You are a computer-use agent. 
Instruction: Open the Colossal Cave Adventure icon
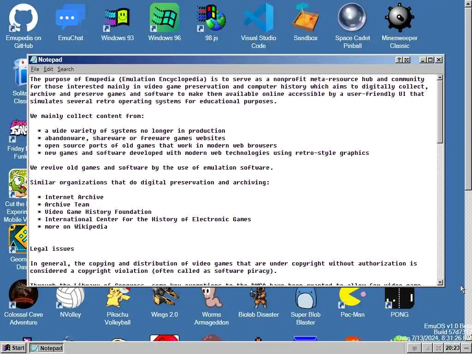(x=24, y=302)
